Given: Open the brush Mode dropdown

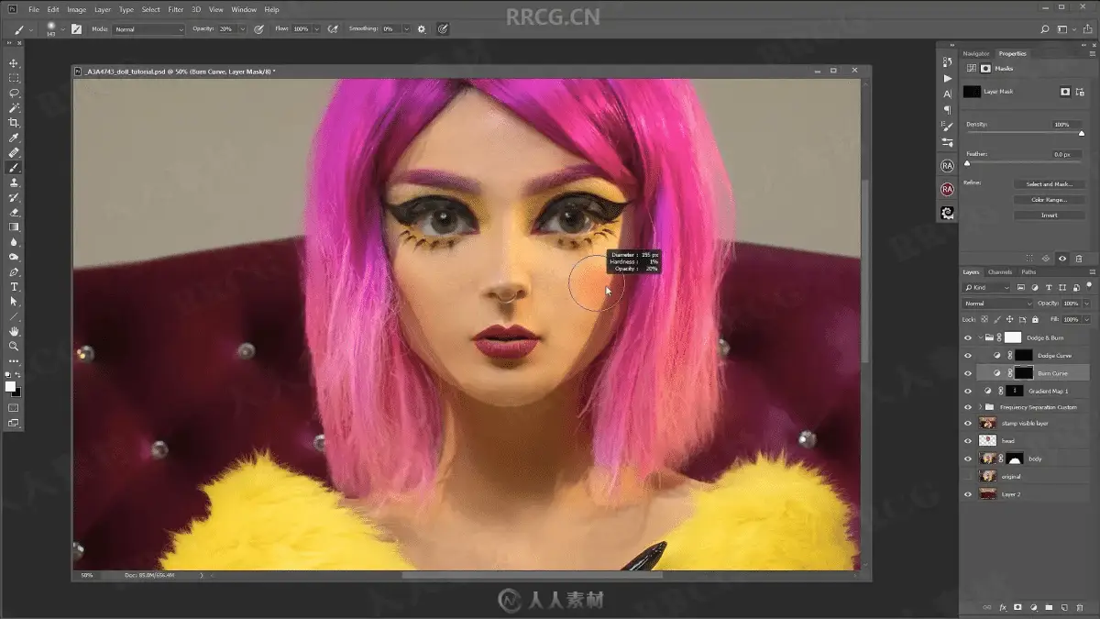Looking at the screenshot, I should point(148,29).
